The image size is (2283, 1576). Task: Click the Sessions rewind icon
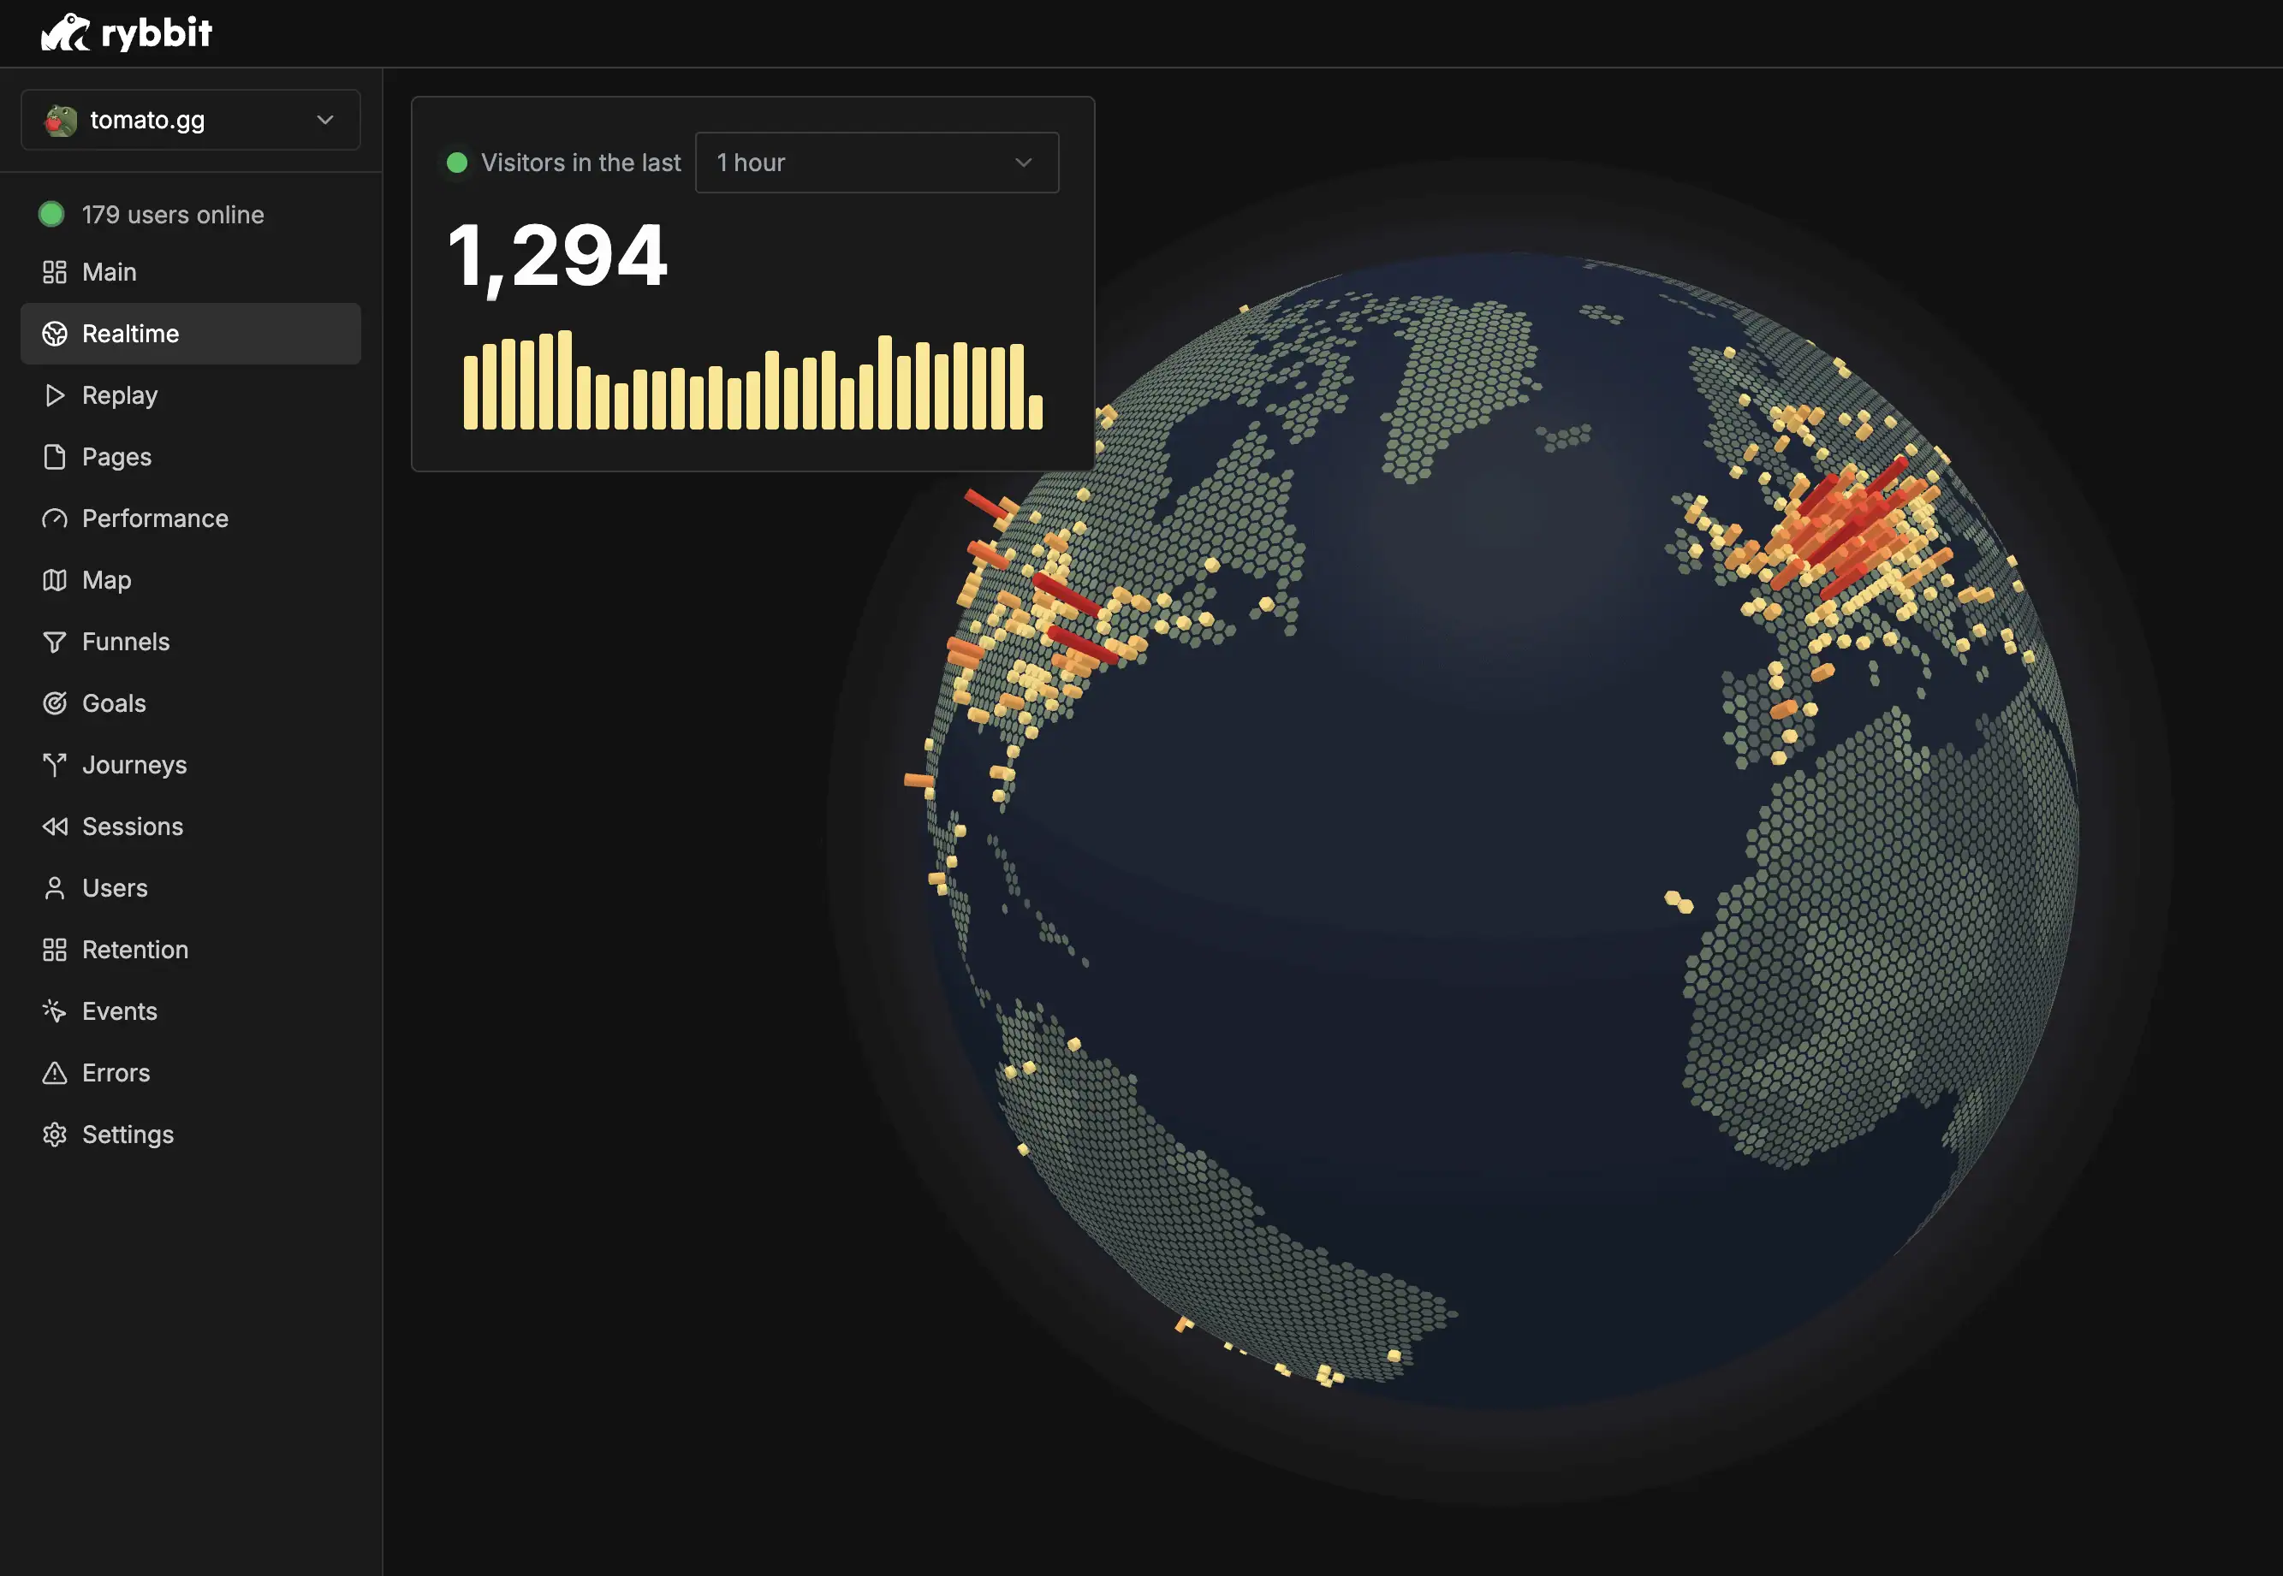pyautogui.click(x=54, y=827)
